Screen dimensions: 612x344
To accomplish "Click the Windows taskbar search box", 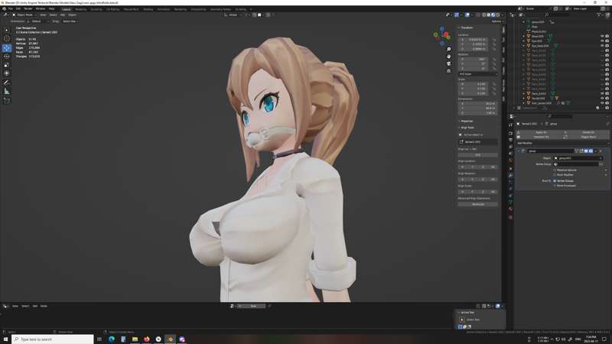I will click(x=53, y=339).
